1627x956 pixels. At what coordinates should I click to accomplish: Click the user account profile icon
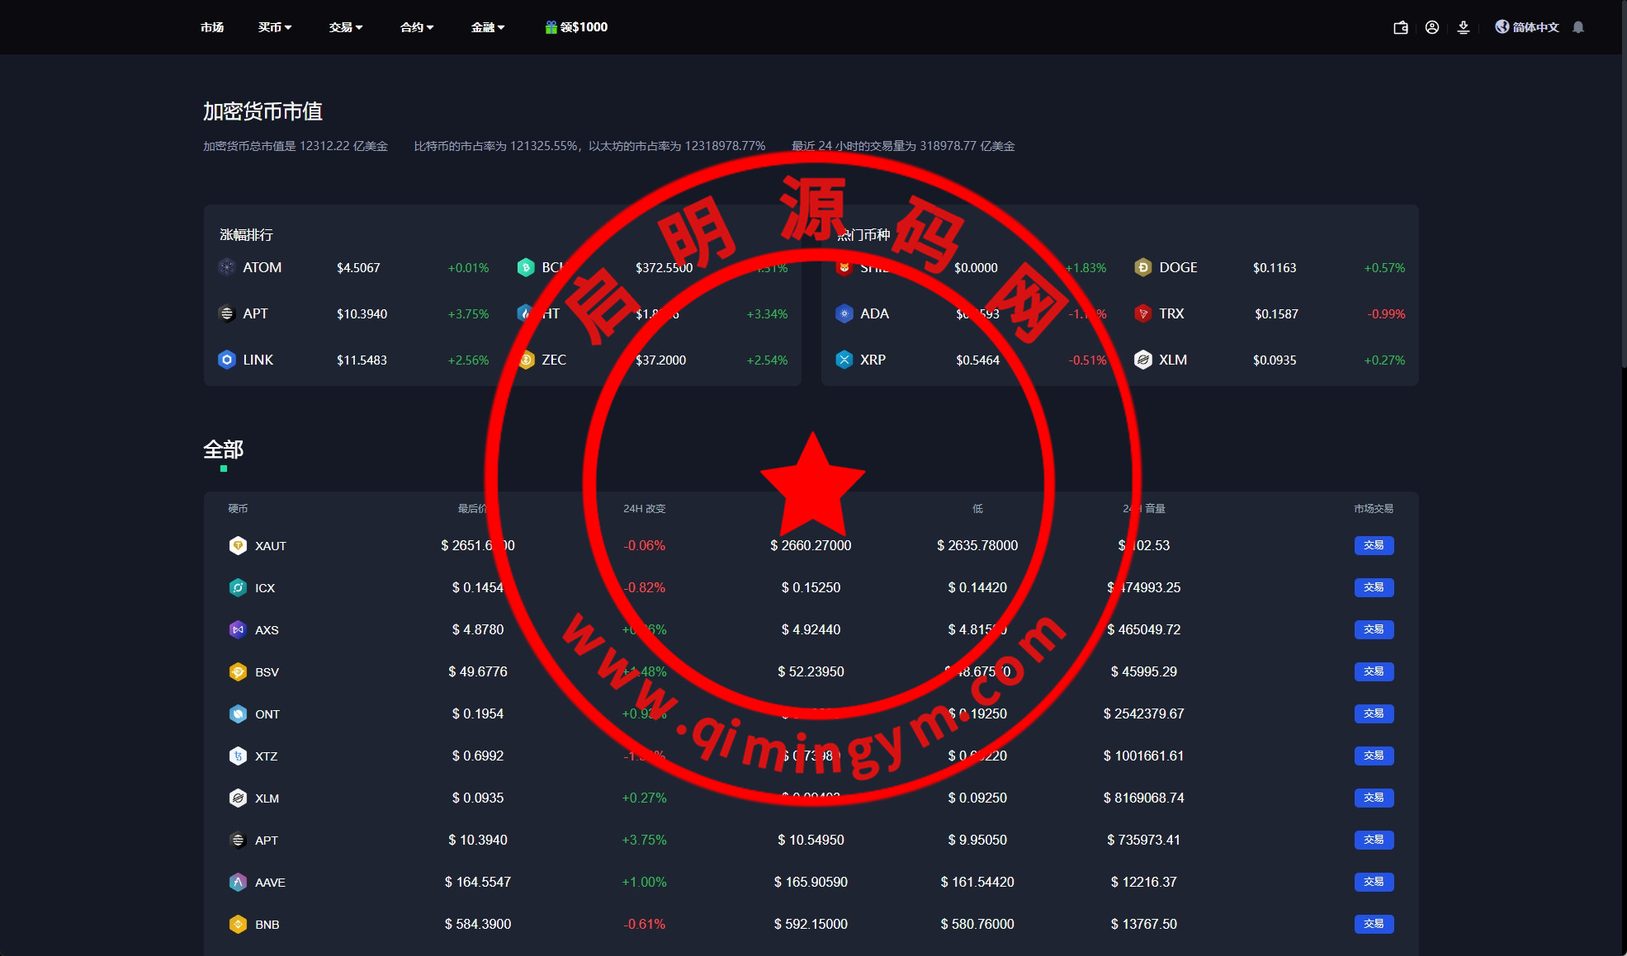coord(1432,27)
